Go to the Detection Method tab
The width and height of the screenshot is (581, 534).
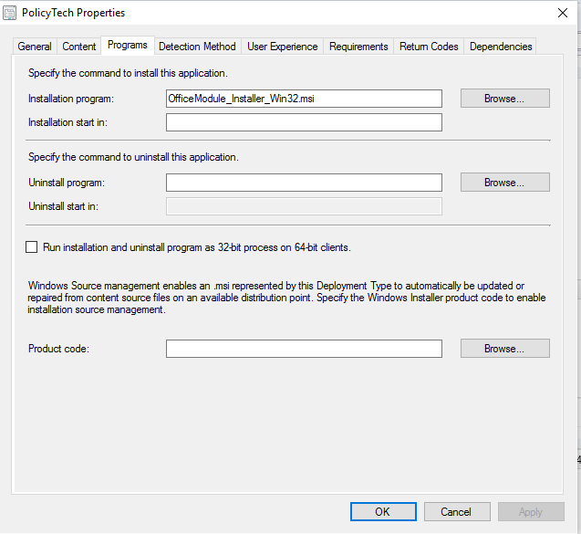click(x=197, y=47)
